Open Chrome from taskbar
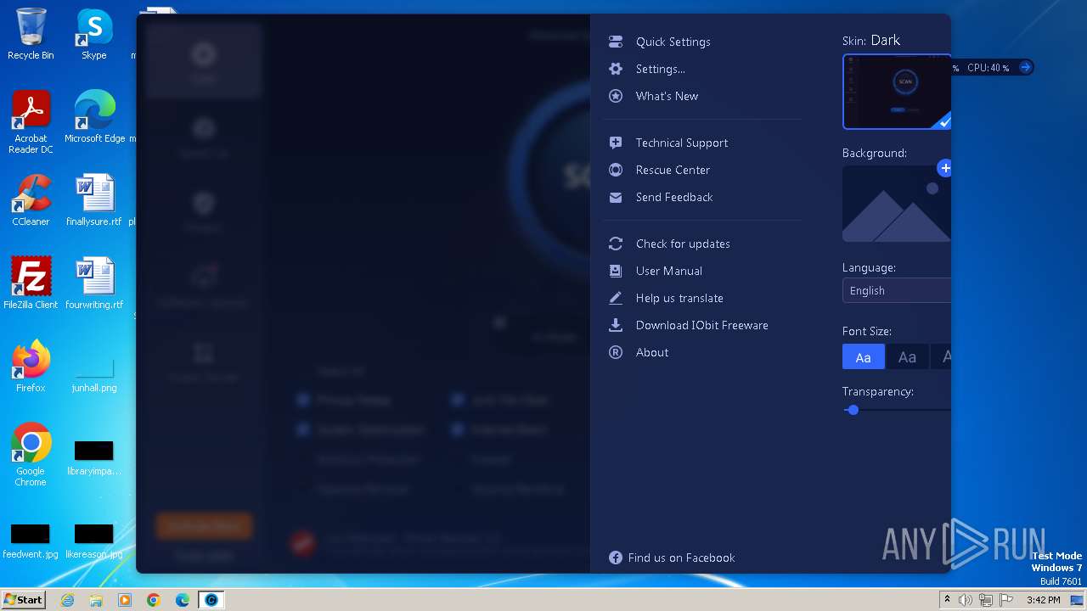The width and height of the screenshot is (1087, 611). click(154, 600)
